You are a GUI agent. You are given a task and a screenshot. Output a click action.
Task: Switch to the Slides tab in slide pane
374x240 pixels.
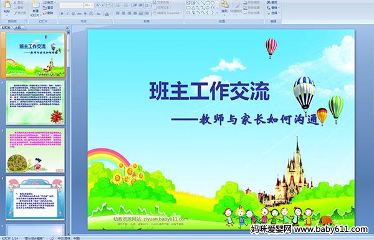tap(6, 27)
